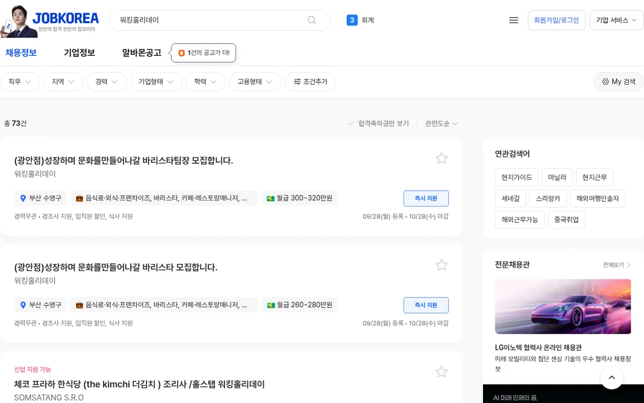Click the number 3 trending rank badge

click(x=352, y=20)
